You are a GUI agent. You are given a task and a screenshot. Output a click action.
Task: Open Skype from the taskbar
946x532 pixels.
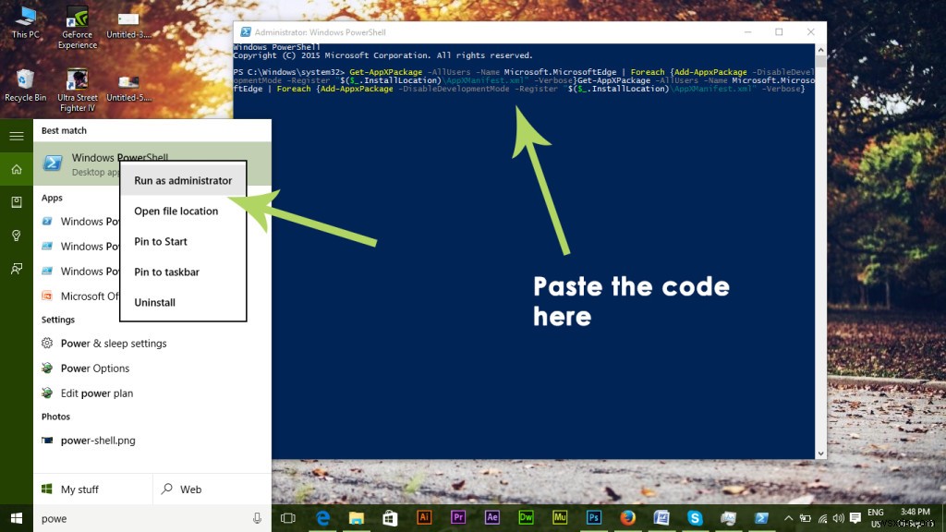pos(695,518)
